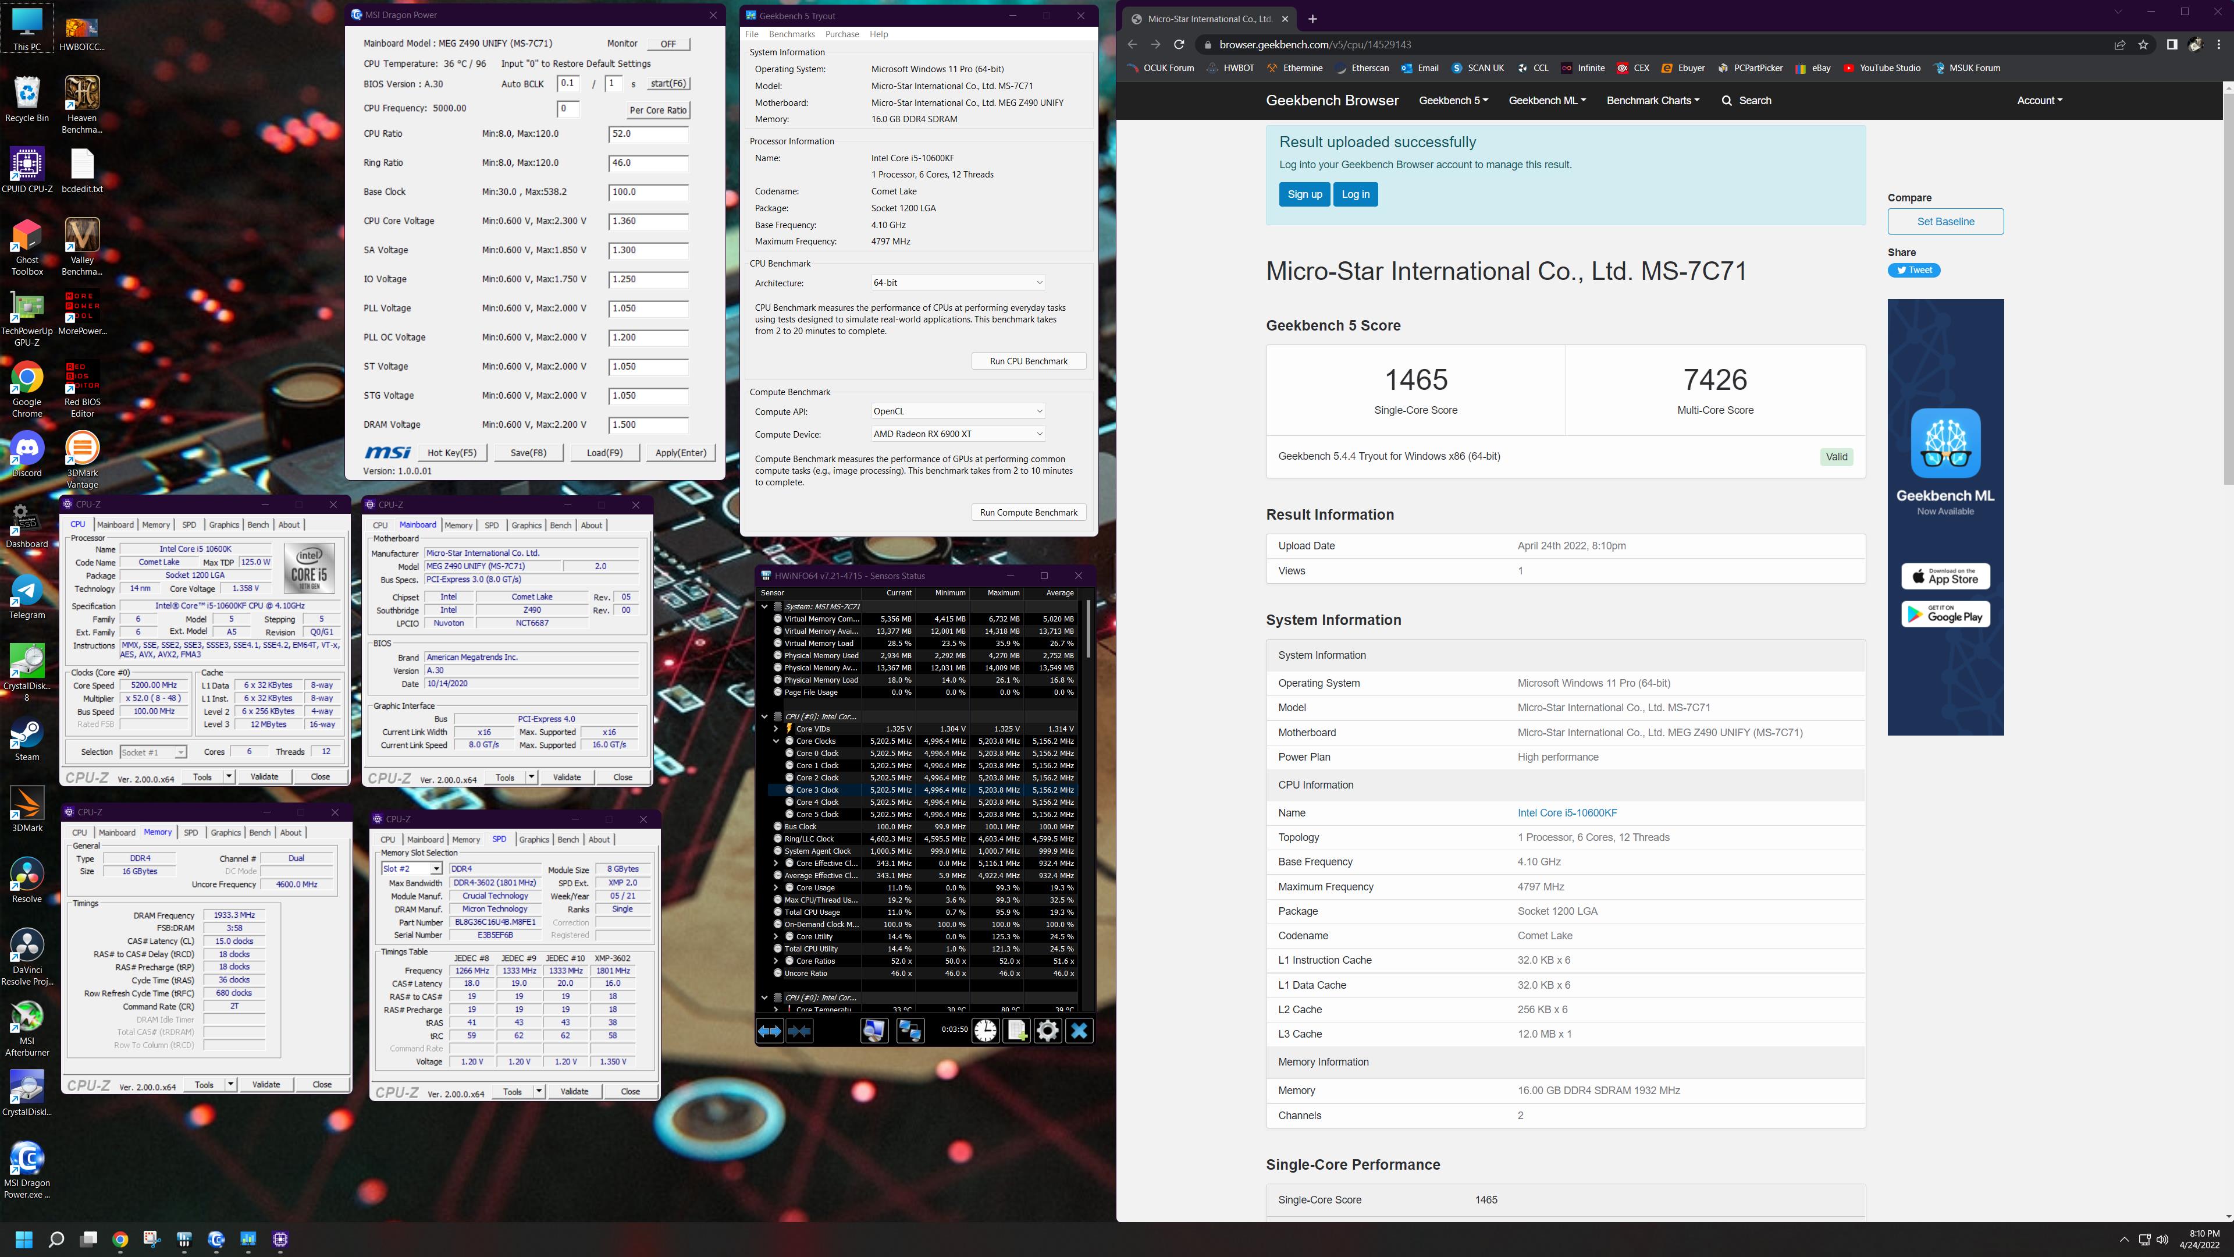Start HWiNFO logging with sheet-plus icon

tap(1016, 1031)
